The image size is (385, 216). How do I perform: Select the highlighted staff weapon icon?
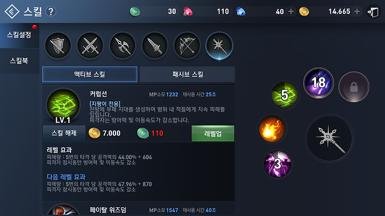219,46
